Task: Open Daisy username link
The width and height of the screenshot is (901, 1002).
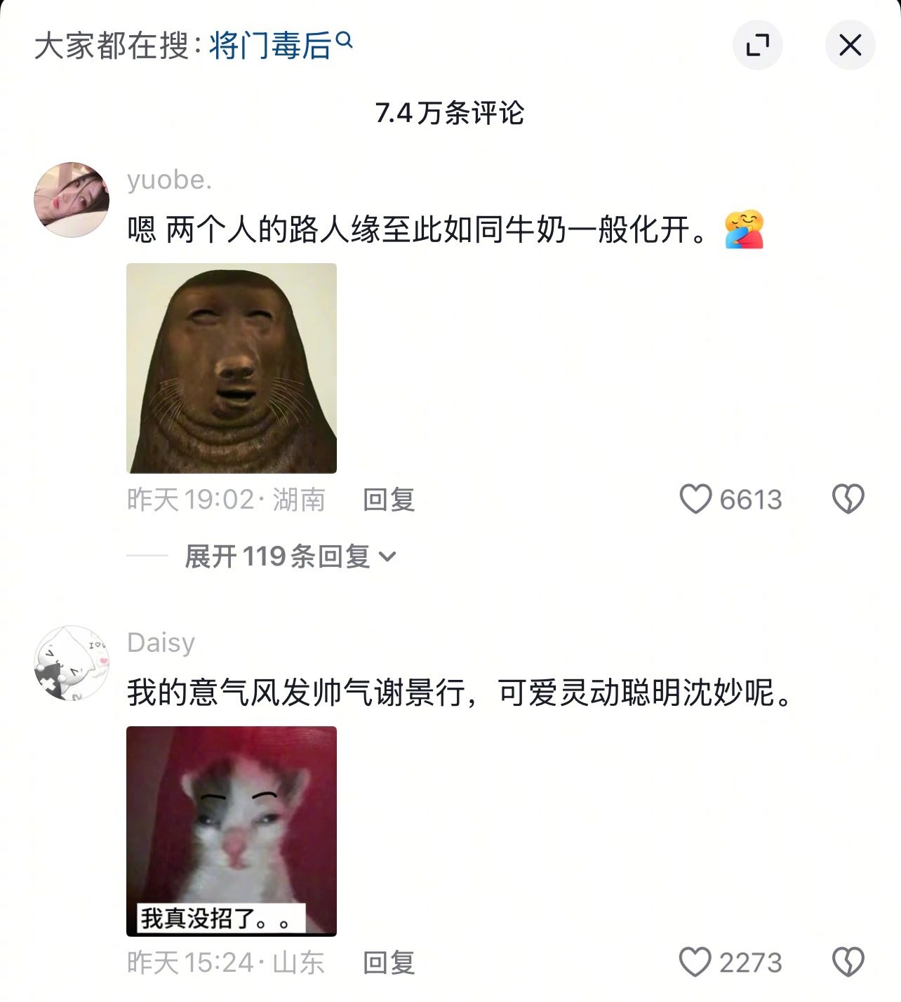Action: point(161,643)
